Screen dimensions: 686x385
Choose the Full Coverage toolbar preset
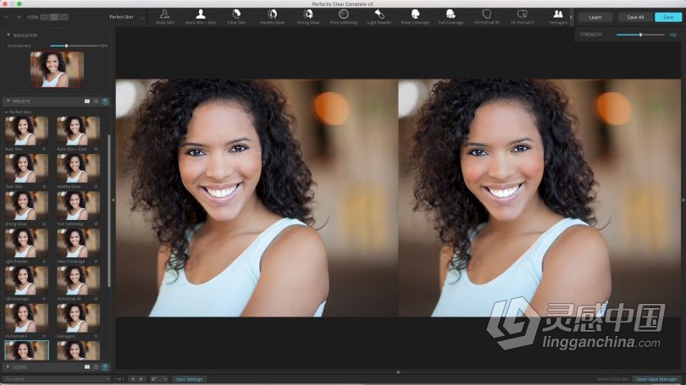[451, 17]
